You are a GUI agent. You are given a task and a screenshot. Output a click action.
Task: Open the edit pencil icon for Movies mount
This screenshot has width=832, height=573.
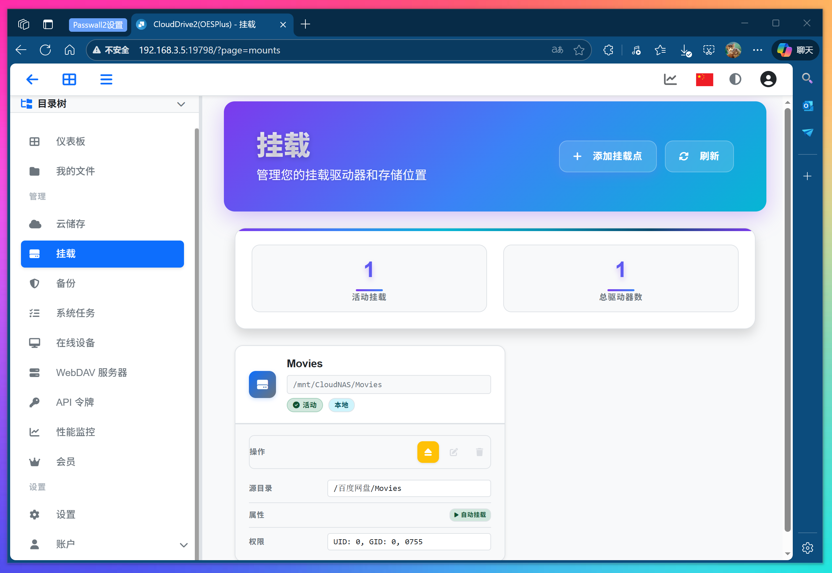(x=454, y=452)
